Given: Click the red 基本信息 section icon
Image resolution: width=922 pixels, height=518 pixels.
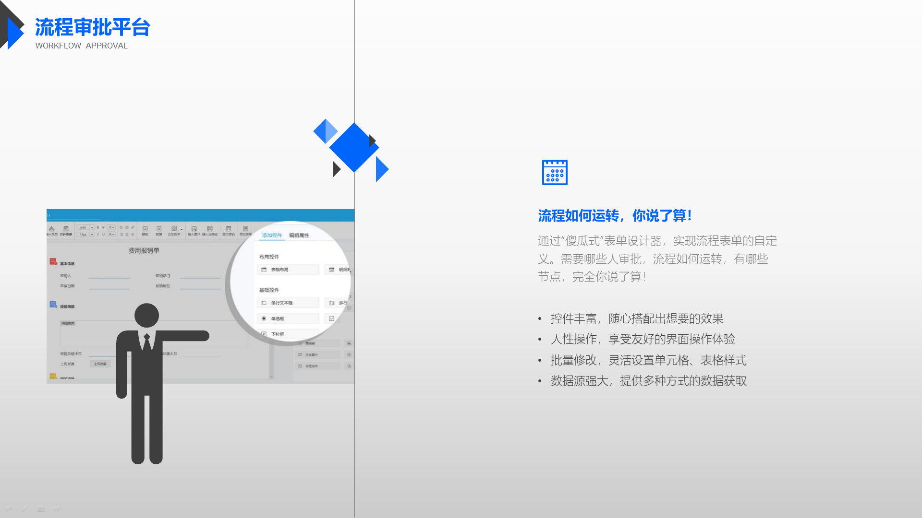Looking at the screenshot, I should click(x=53, y=262).
